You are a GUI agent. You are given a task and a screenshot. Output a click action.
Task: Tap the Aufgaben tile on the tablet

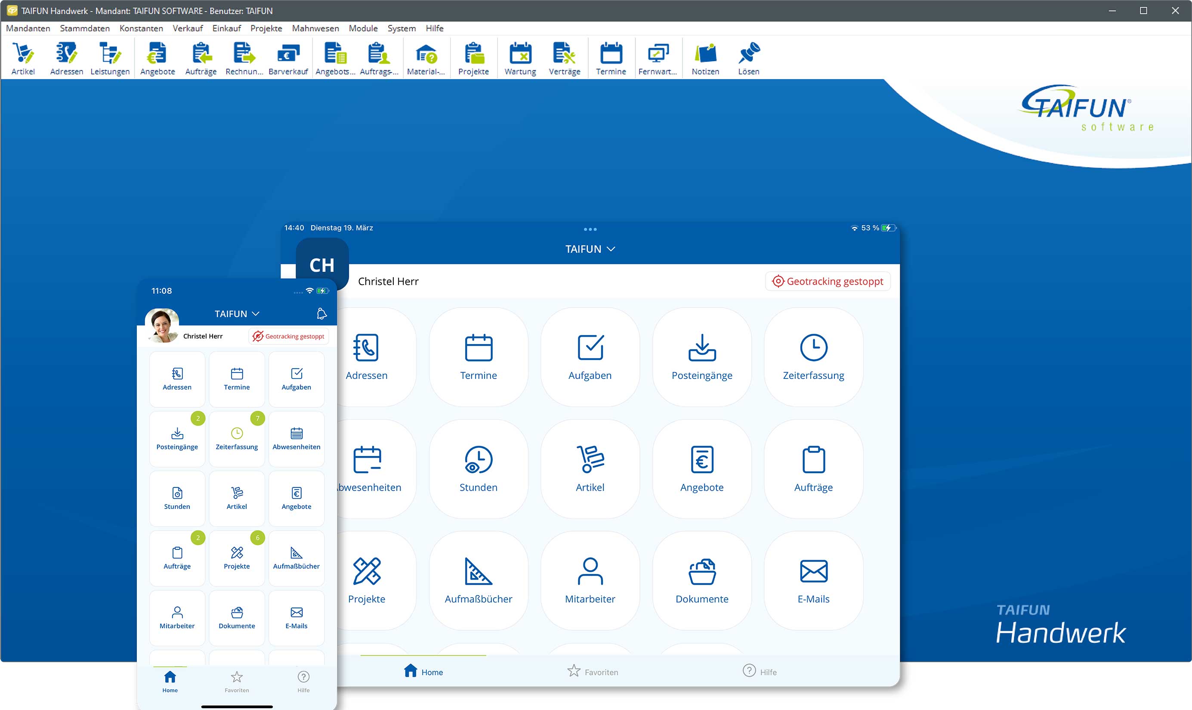point(590,357)
